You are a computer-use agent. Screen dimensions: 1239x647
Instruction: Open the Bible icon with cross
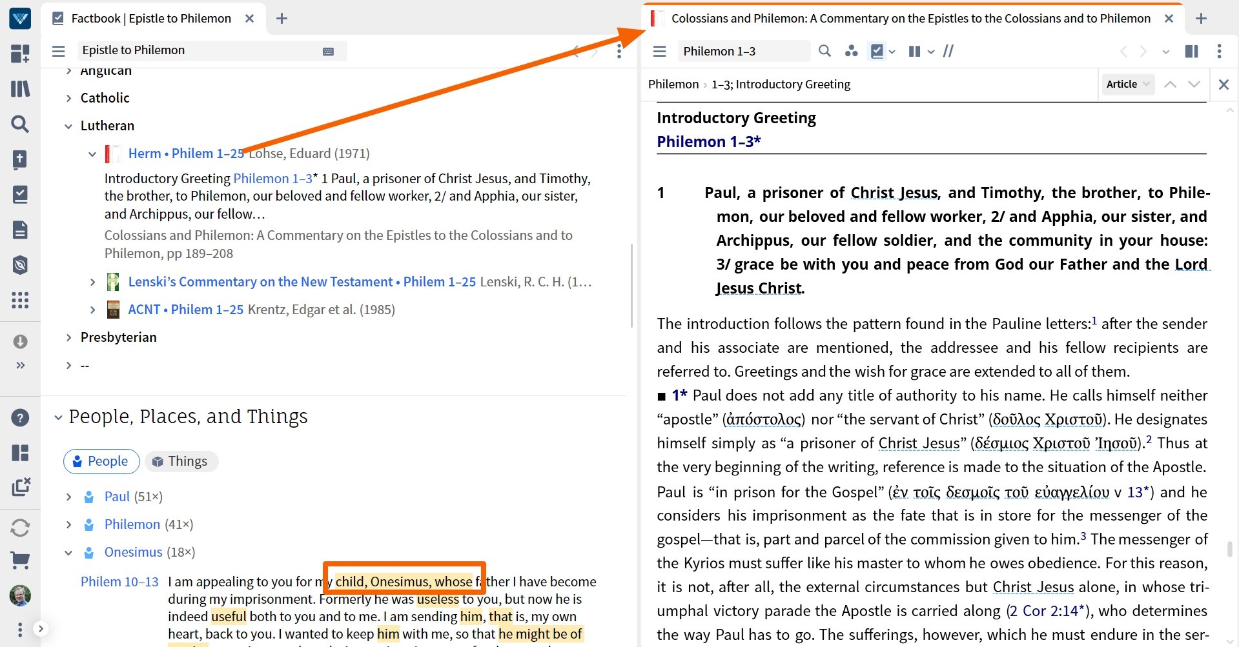(x=20, y=159)
